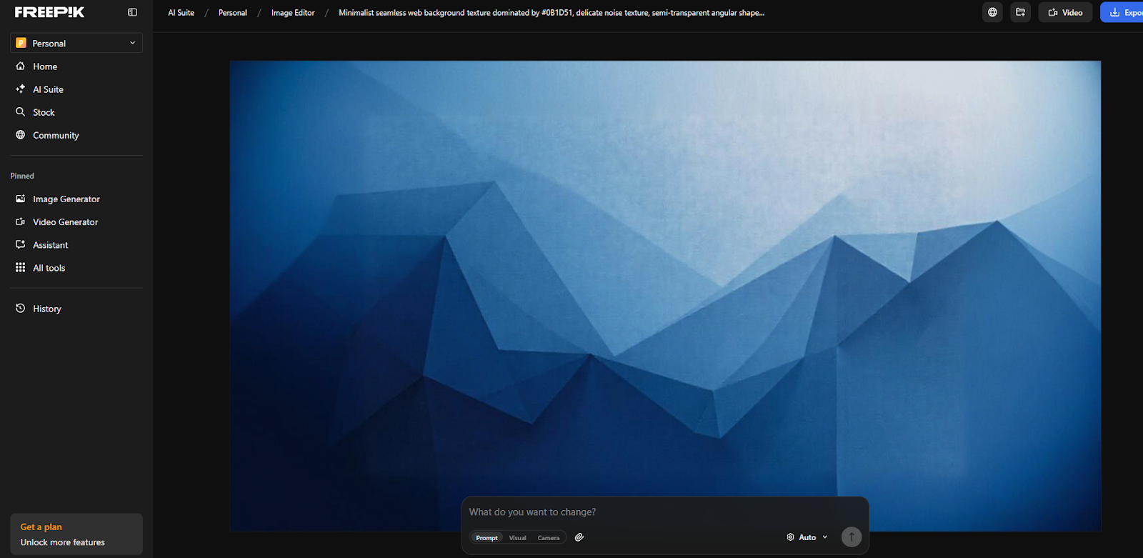Click the Freepik logo
The image size is (1143, 558).
point(49,12)
